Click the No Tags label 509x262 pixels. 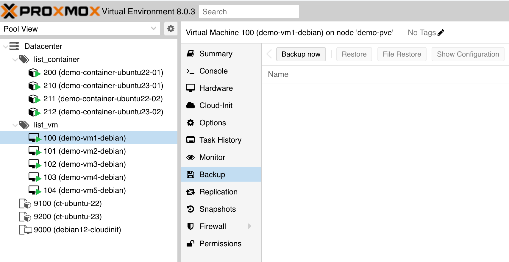pyautogui.click(x=422, y=32)
